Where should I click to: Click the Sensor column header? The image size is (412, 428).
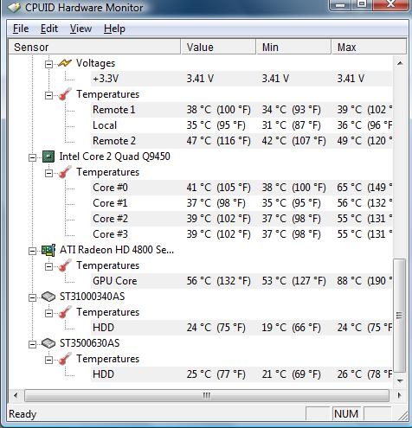[x=94, y=47]
